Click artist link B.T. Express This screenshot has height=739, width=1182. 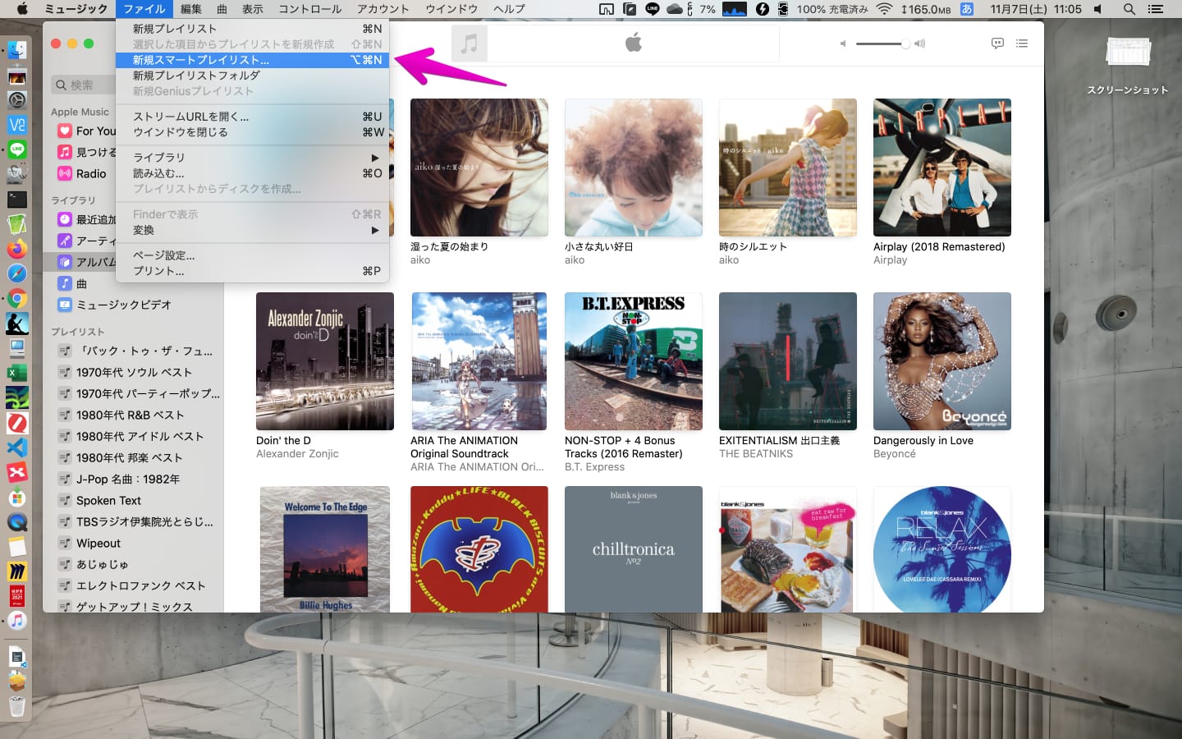594,467
